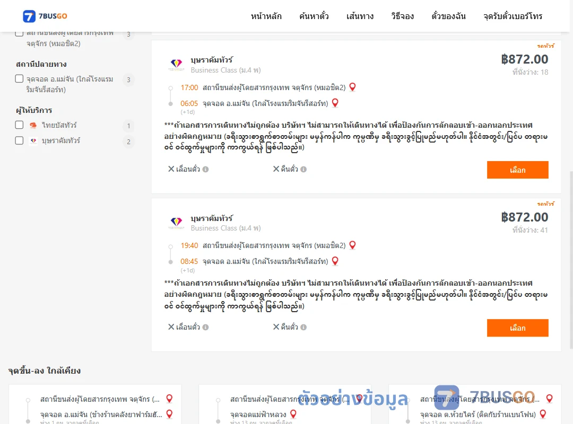
Task: Click the page's vertical scrollbar
Action: (571, 259)
